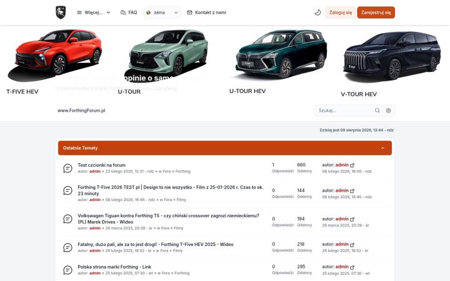Go to last post of Volkswagen Tiguan topic

352,219
